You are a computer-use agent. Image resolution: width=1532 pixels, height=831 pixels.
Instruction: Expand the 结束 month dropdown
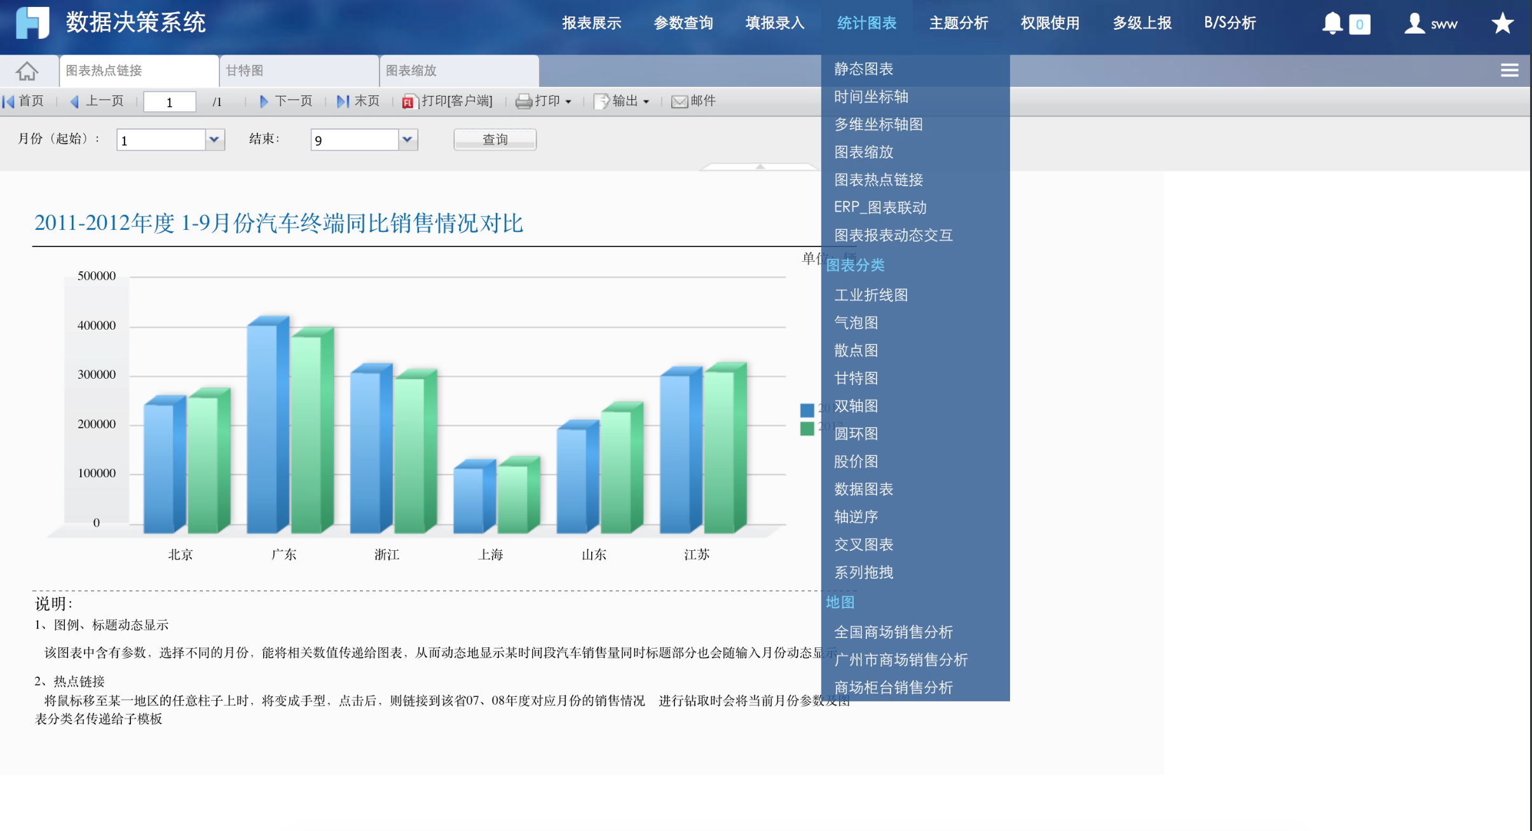coord(407,139)
